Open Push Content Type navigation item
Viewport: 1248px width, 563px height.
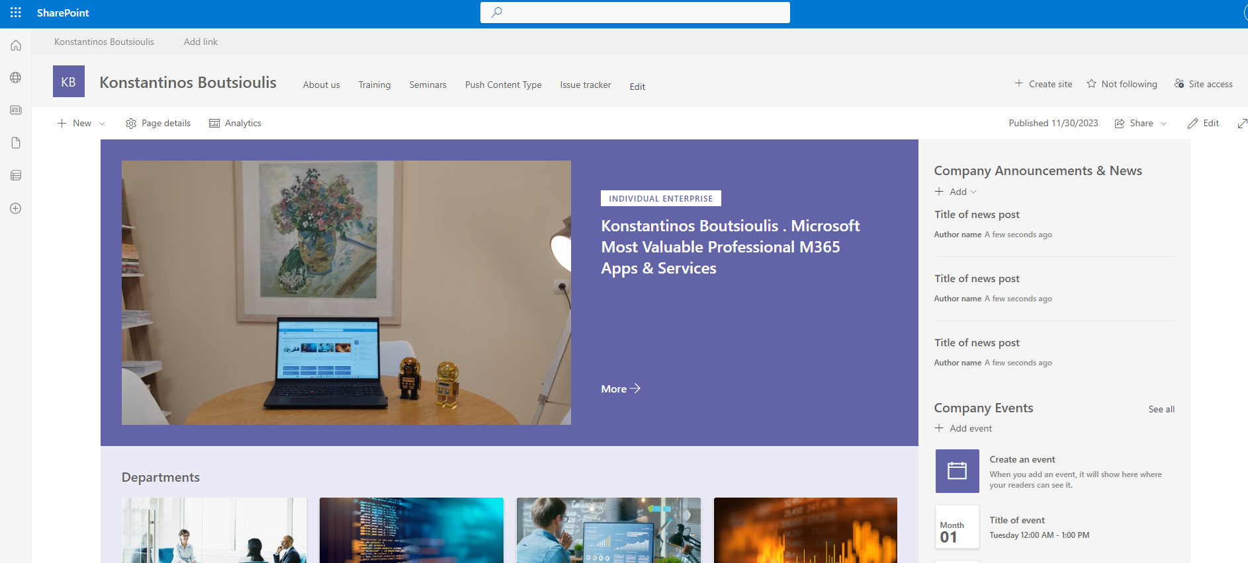coord(504,85)
